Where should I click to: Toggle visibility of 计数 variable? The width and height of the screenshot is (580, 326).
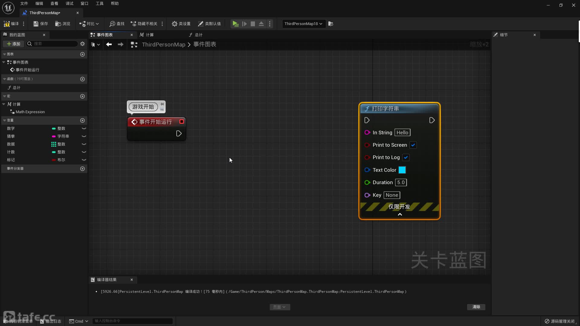(84, 152)
